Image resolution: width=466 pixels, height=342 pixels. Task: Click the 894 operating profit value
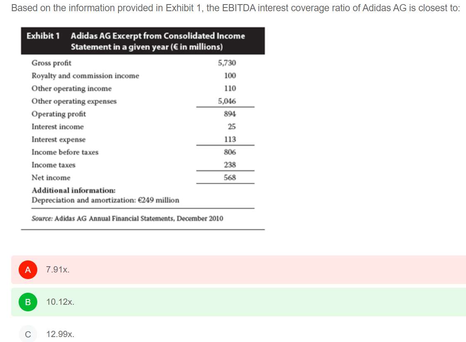tap(230, 114)
